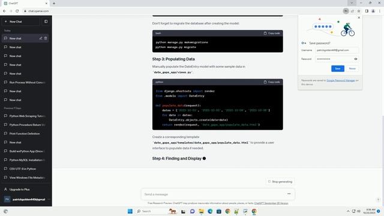Collapse the sidebar with the panel icon
Screen dimensions: 384x216
[x=46, y=22]
